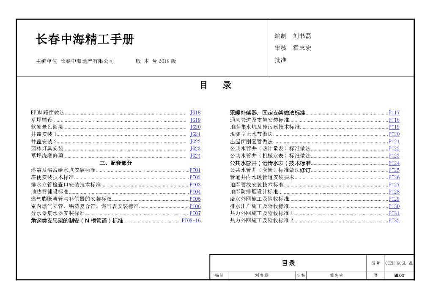Click entry 热力外网施工及验收标准 2
The height and width of the screenshot is (306, 433).
pyautogui.click(x=261, y=221)
